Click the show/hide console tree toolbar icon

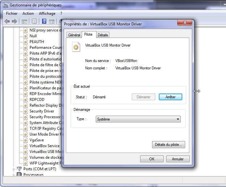pos(24,22)
